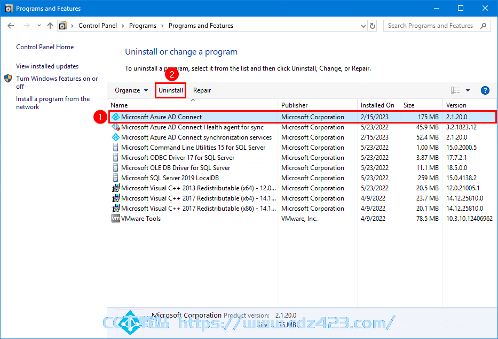Click the Windows features shield icon
Screen dimensions: 498x339
pyautogui.click(x=8, y=79)
